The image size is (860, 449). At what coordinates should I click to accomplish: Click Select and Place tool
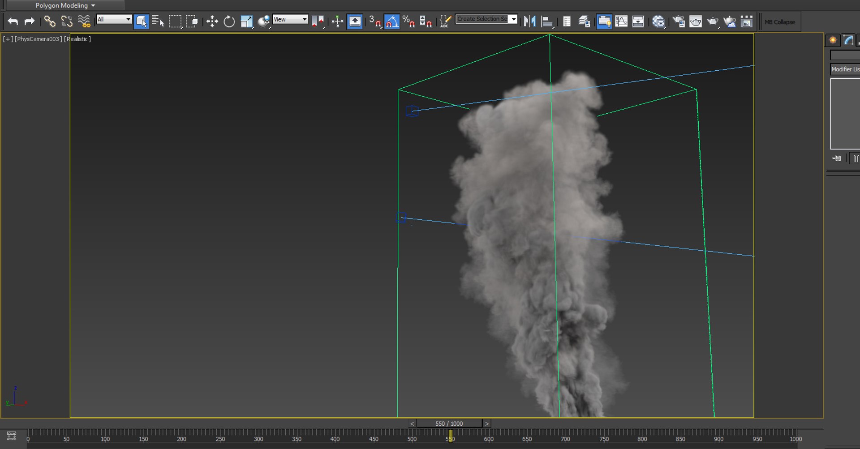(x=264, y=21)
